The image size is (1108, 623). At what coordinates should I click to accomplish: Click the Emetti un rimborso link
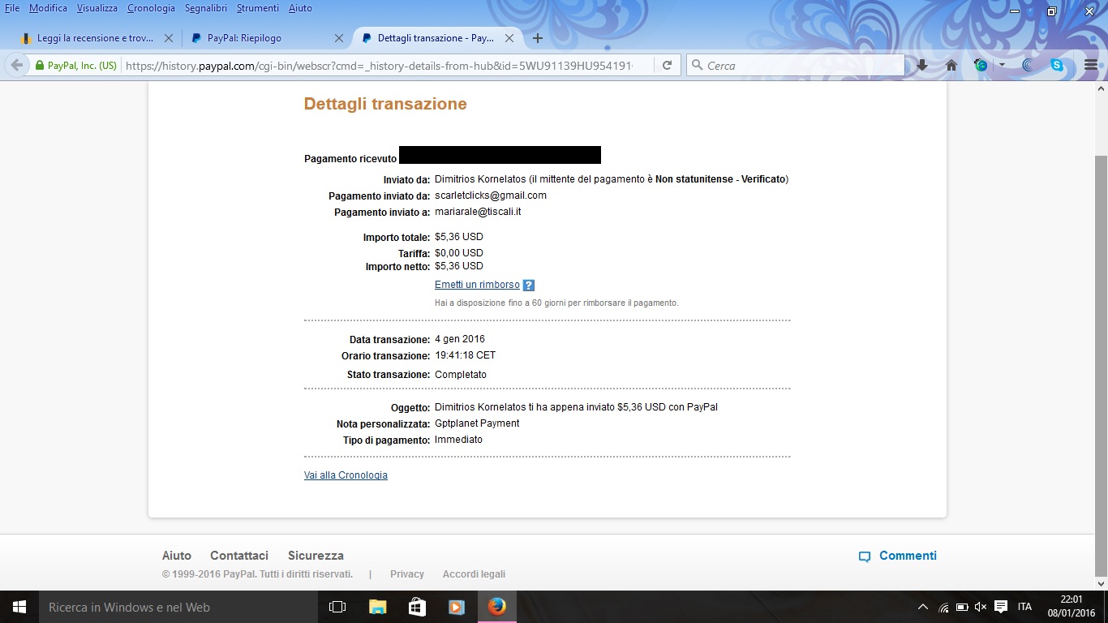click(477, 285)
